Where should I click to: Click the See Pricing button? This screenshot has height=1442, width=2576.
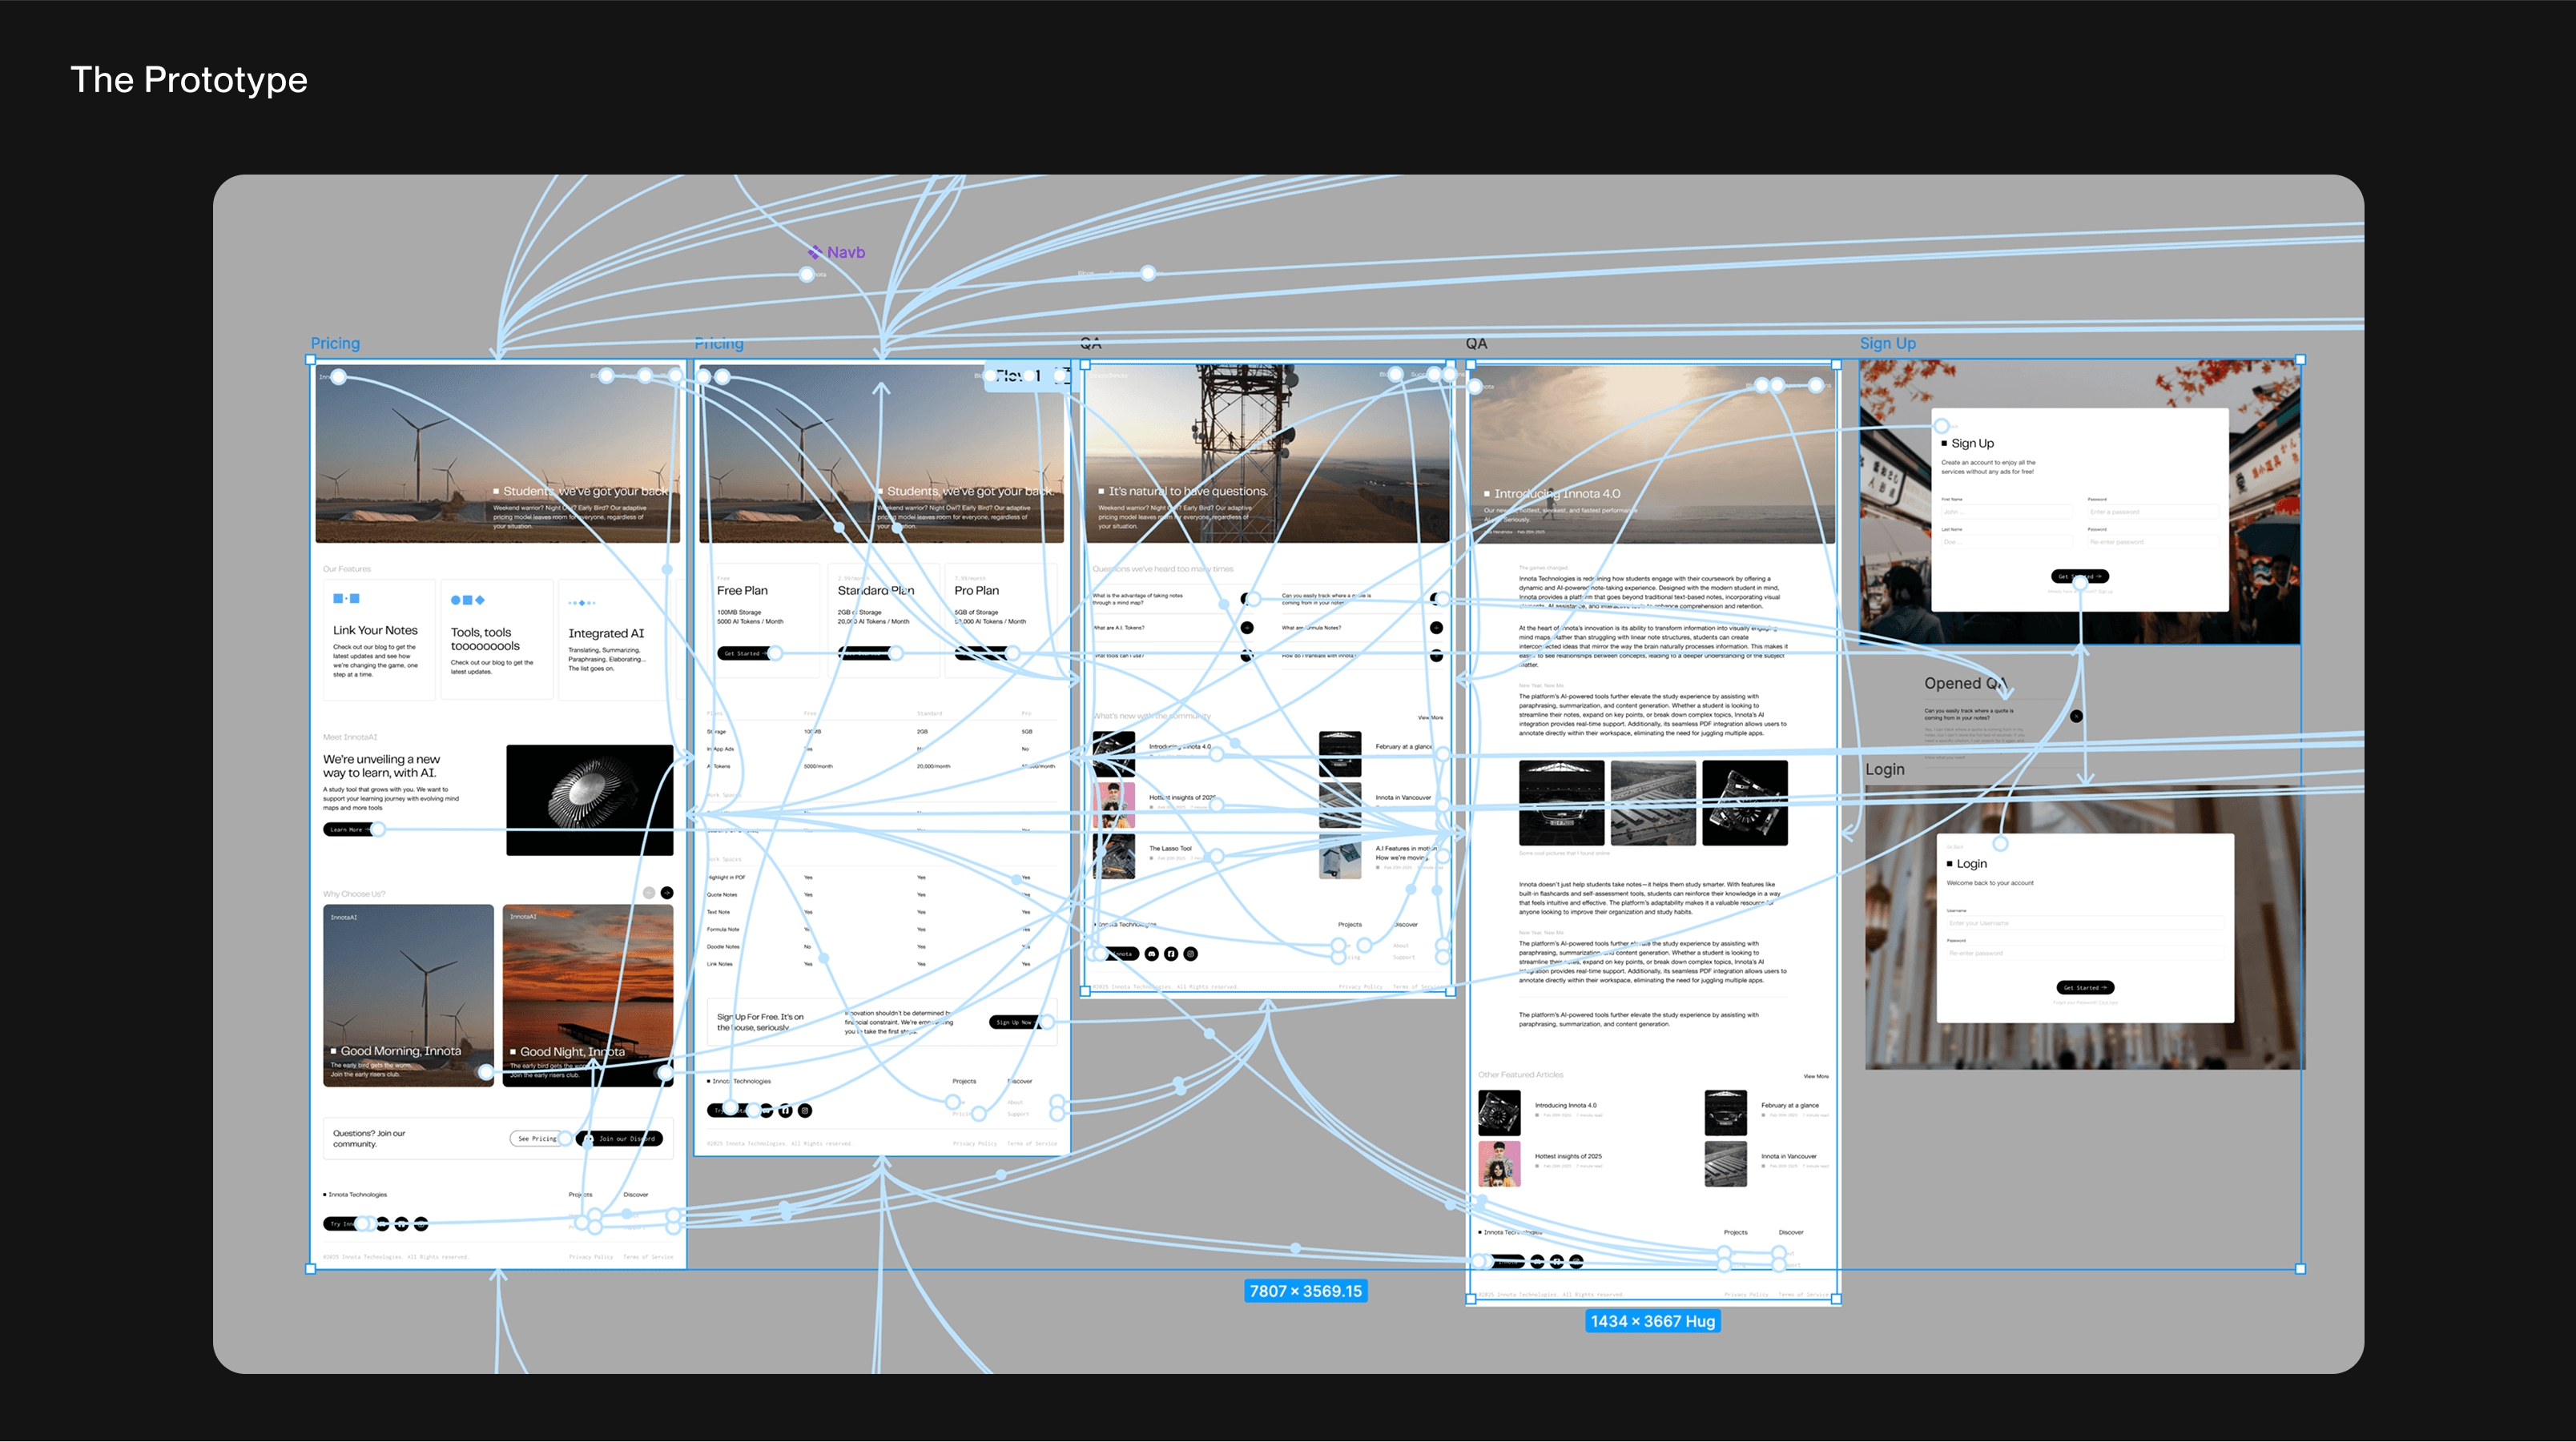[537, 1139]
